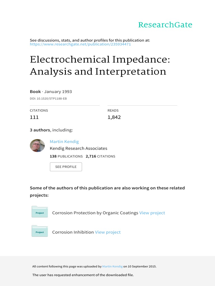Click the Corrosion Inhibition project title

73,232
